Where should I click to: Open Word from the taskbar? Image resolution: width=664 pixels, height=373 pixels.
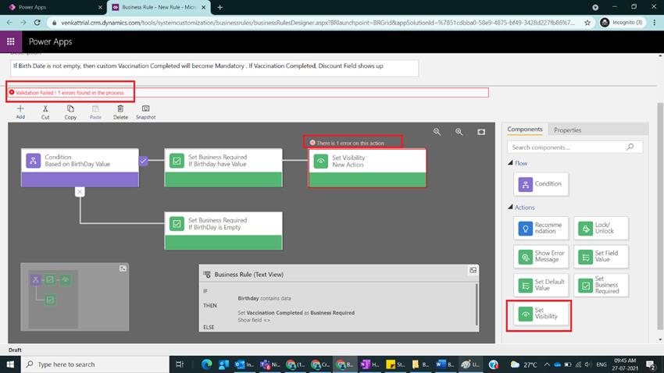click(445, 364)
